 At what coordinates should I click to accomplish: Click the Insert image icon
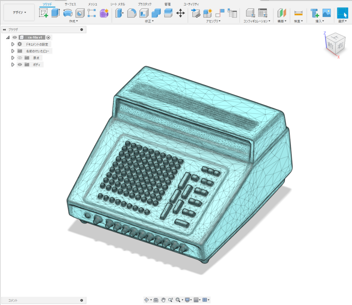(x=327, y=13)
